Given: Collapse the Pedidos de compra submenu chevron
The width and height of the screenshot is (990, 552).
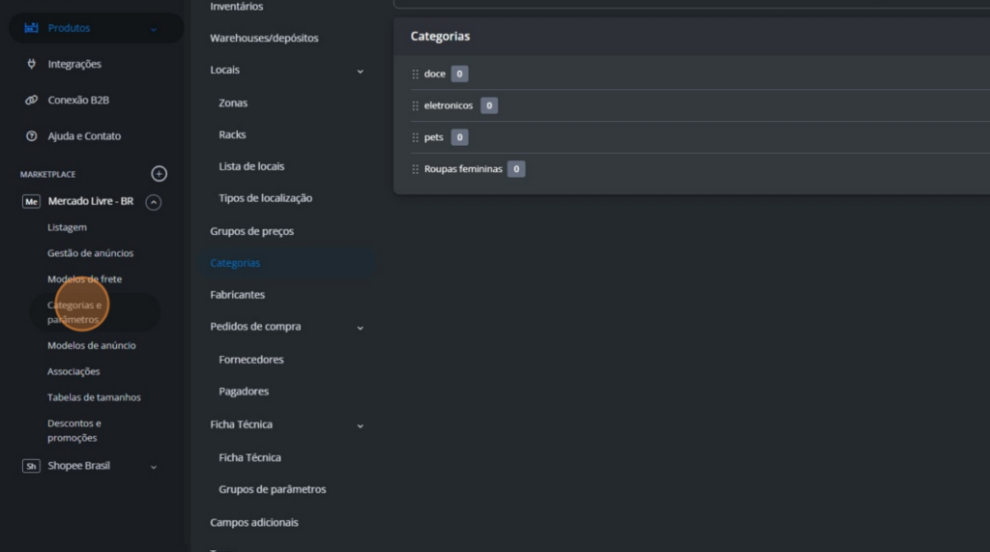Looking at the screenshot, I should (x=360, y=328).
